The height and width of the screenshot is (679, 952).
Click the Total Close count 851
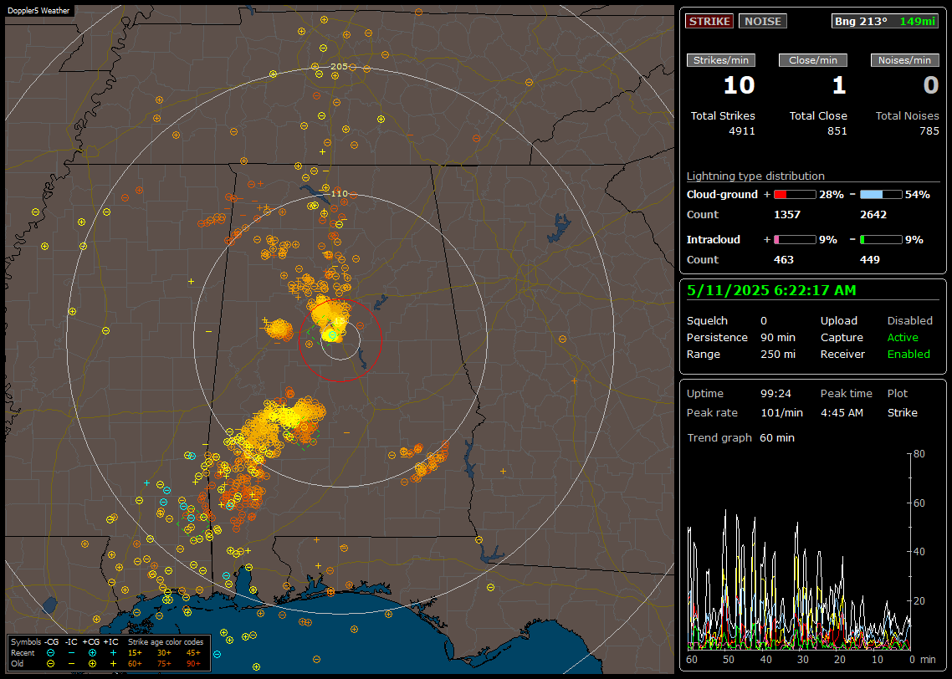click(x=837, y=131)
